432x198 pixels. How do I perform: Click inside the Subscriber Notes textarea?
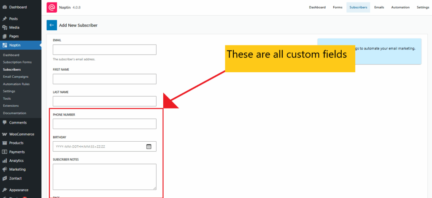pyautogui.click(x=105, y=177)
